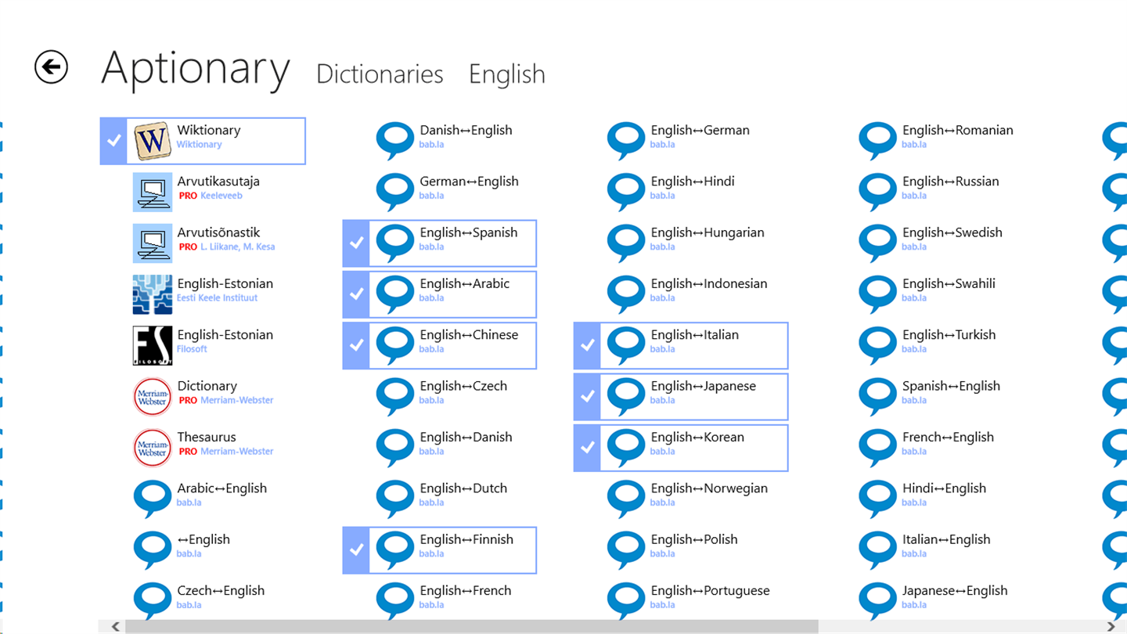Uncheck the Wiktionary dictionary checkmark
Image resolution: width=1127 pixels, height=634 pixels.
pyautogui.click(x=114, y=141)
